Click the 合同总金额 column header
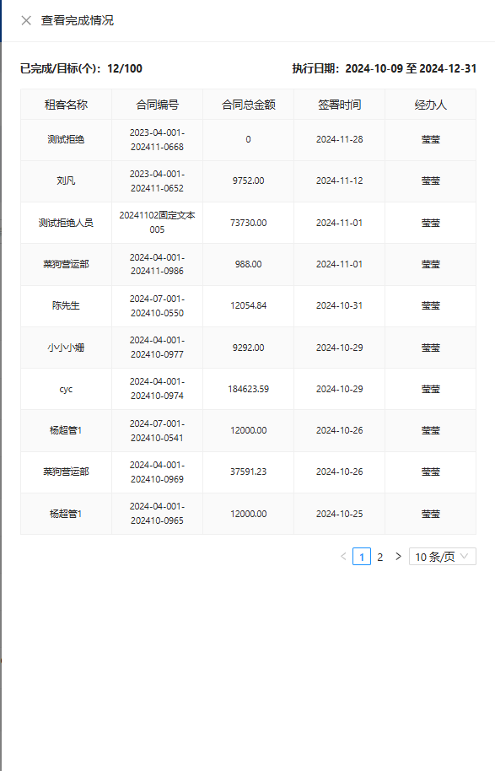The height and width of the screenshot is (771, 495). 248,105
